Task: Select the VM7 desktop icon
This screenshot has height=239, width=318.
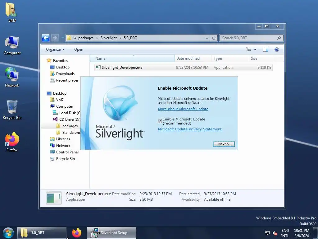Action: click(x=12, y=12)
